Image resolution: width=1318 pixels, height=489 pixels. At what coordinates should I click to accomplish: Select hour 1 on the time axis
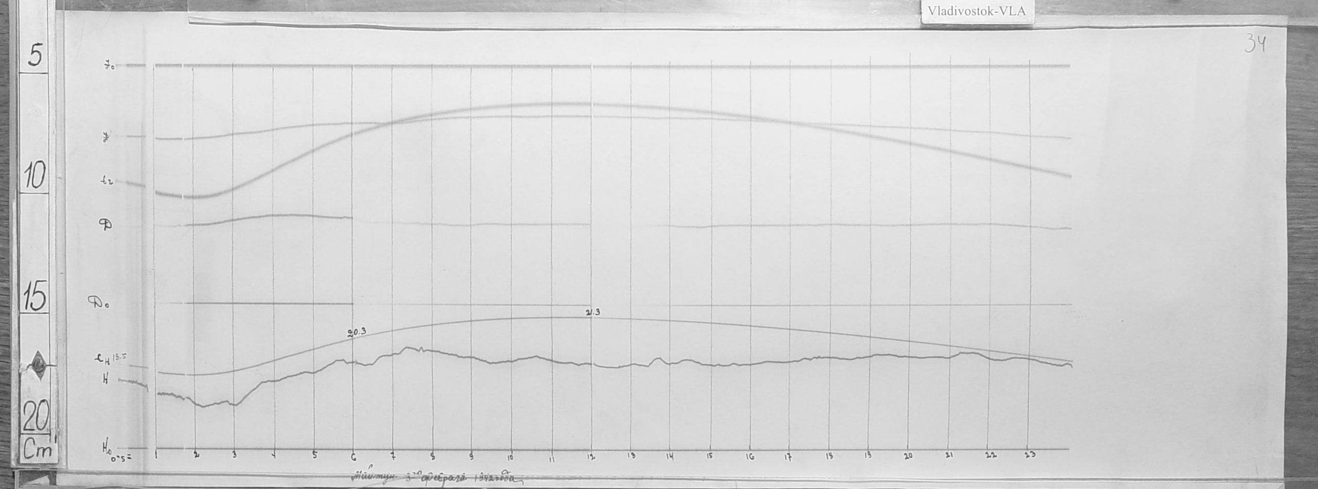(x=156, y=455)
